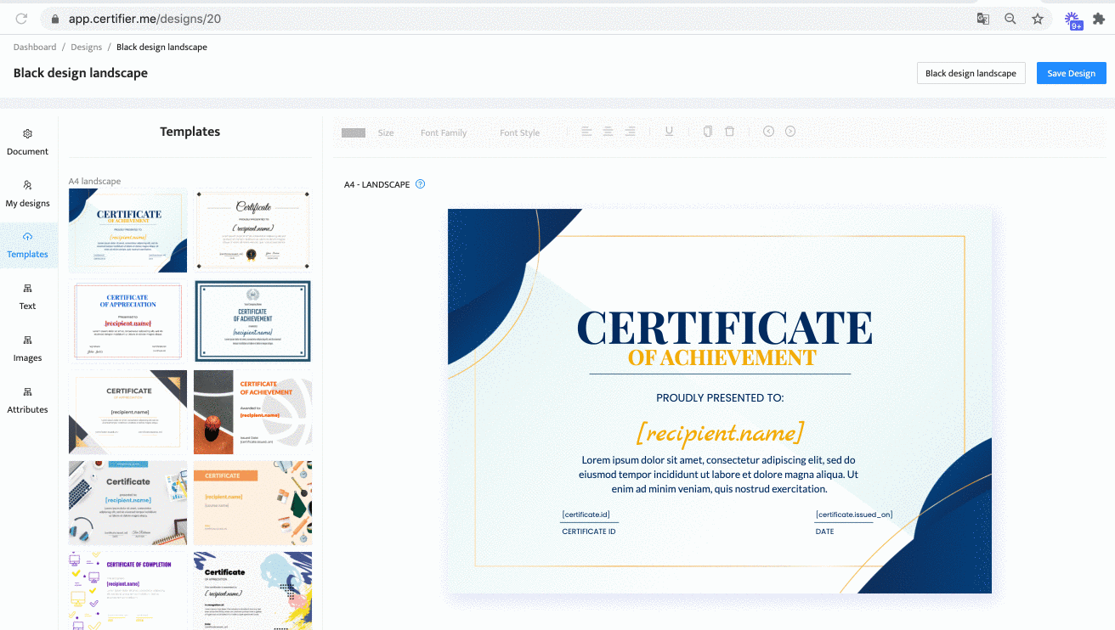Open the font Size dropdown
This screenshot has height=630, width=1115.
tap(386, 132)
